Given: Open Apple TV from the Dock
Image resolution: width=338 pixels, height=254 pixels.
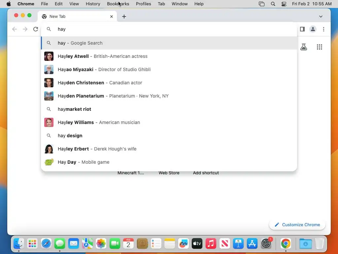Looking at the screenshot, I should 197,244.
